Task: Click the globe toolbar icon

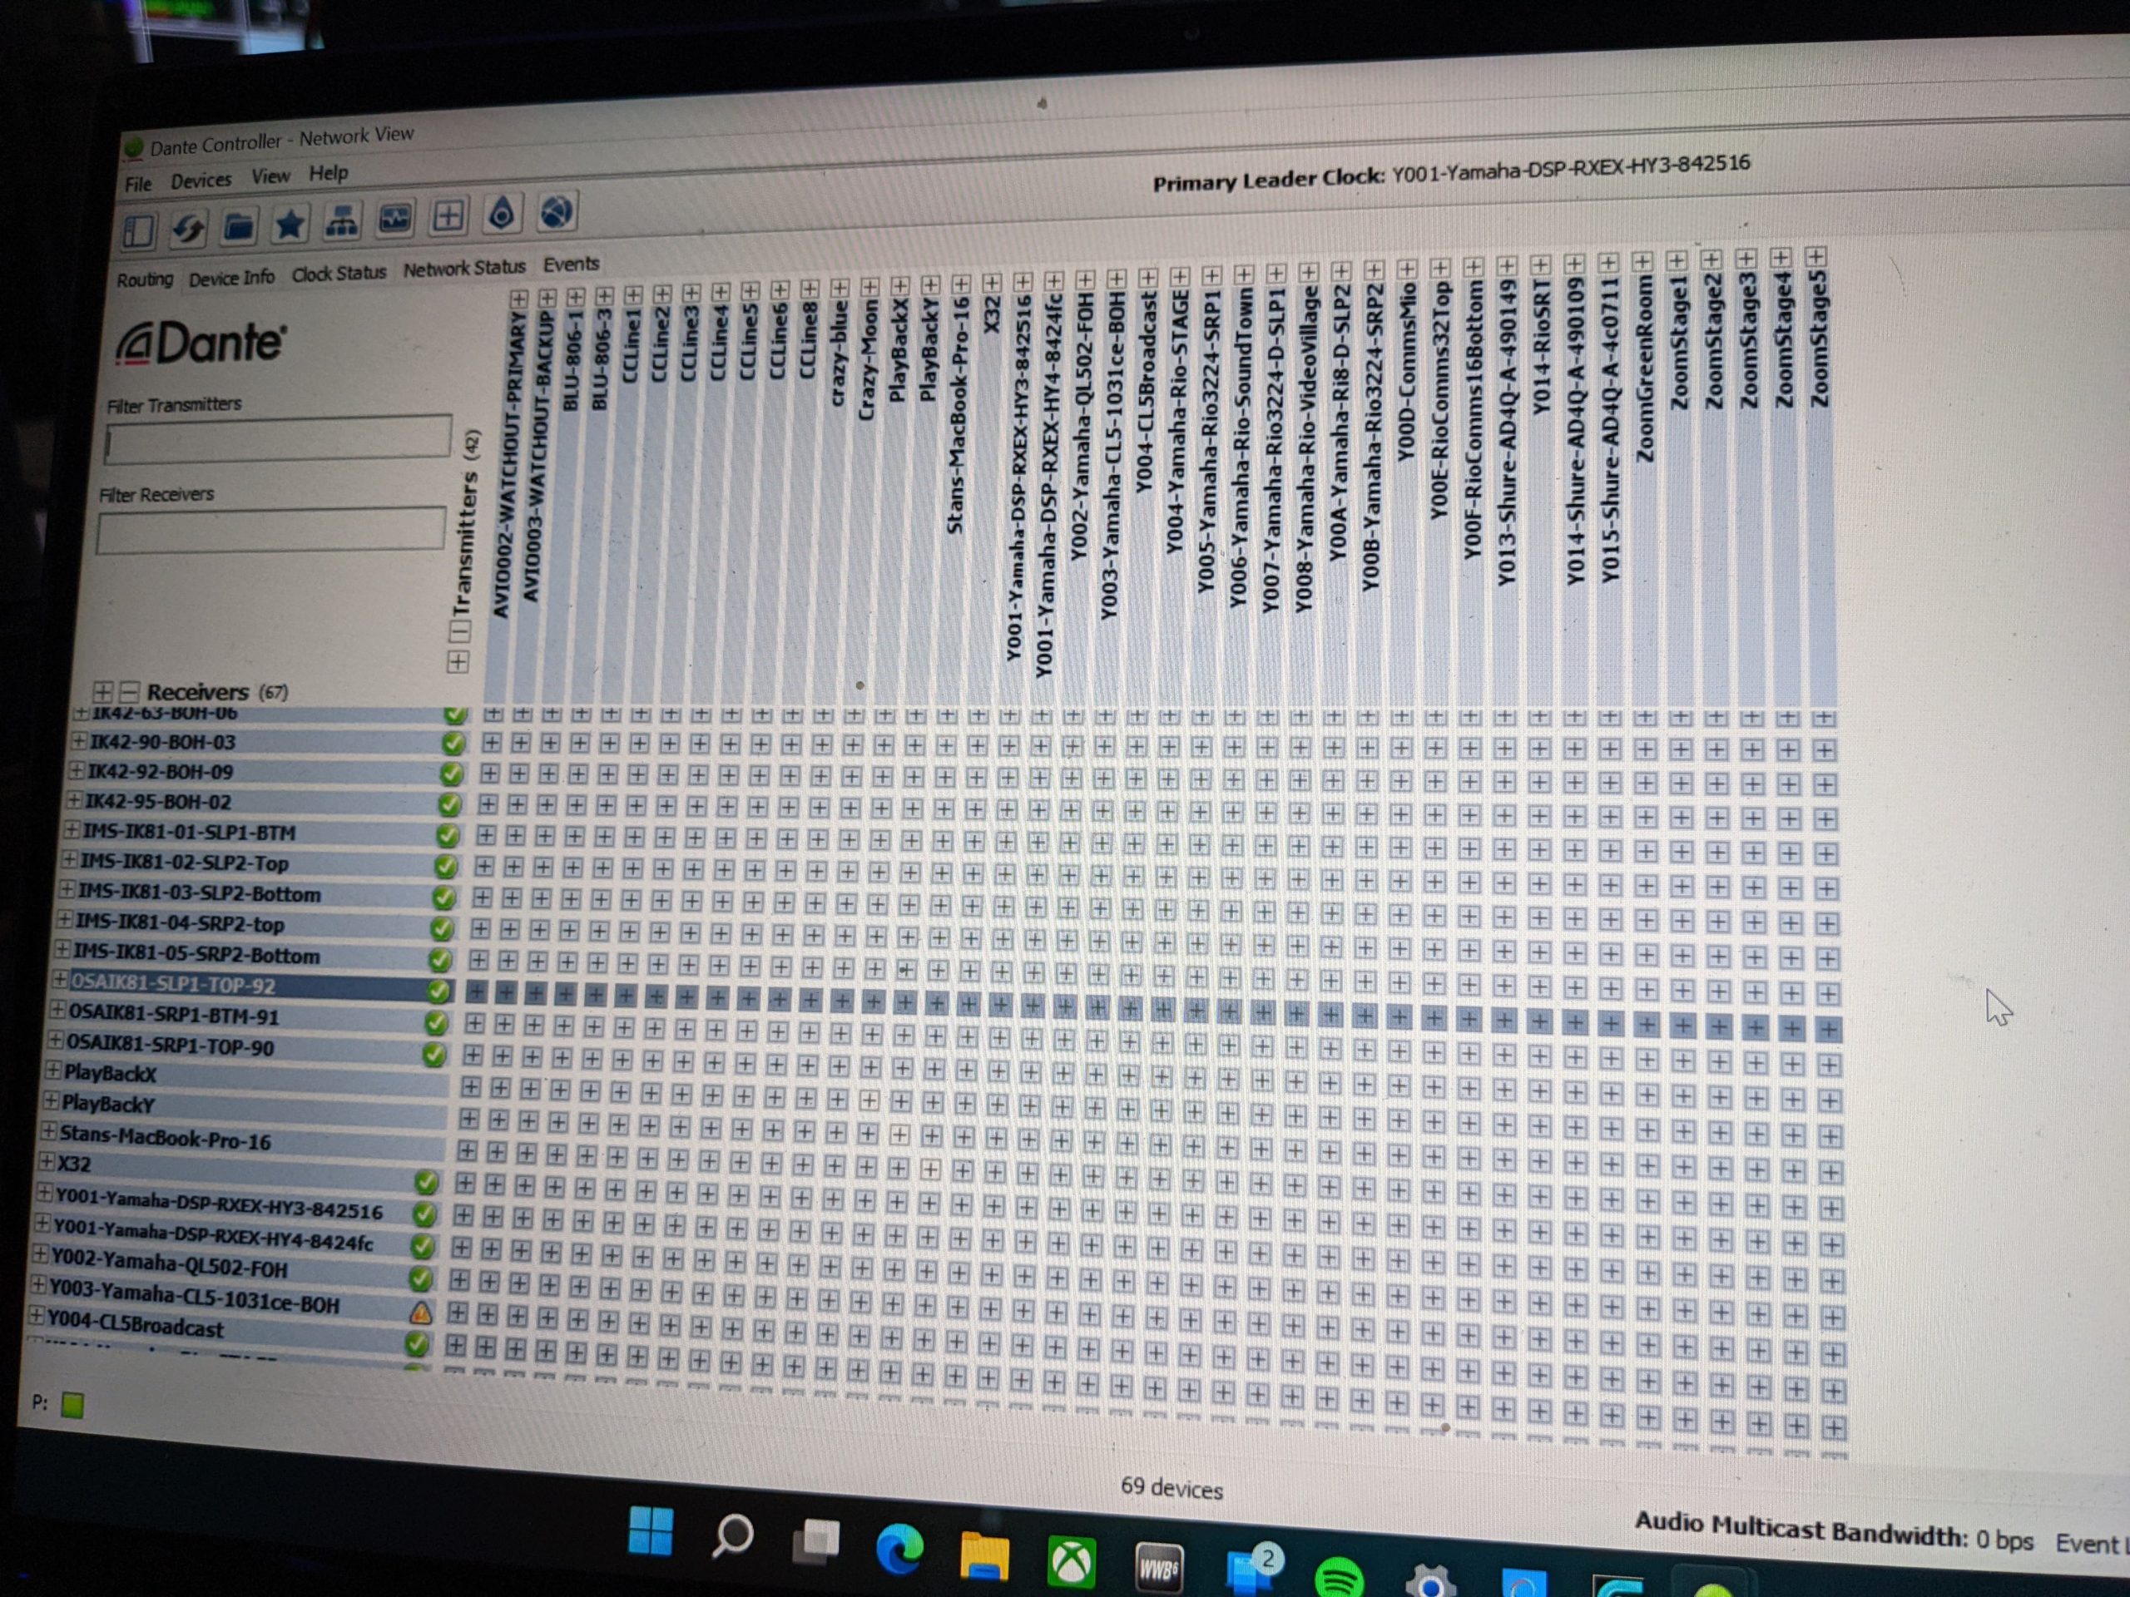Action: coord(557,212)
